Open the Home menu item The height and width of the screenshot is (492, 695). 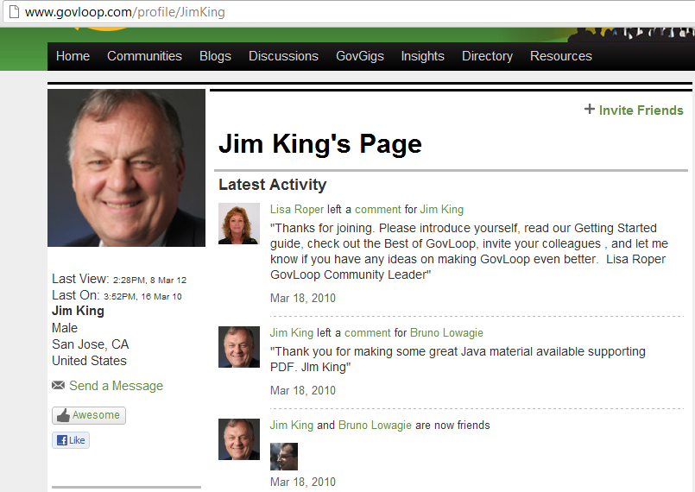pos(73,56)
